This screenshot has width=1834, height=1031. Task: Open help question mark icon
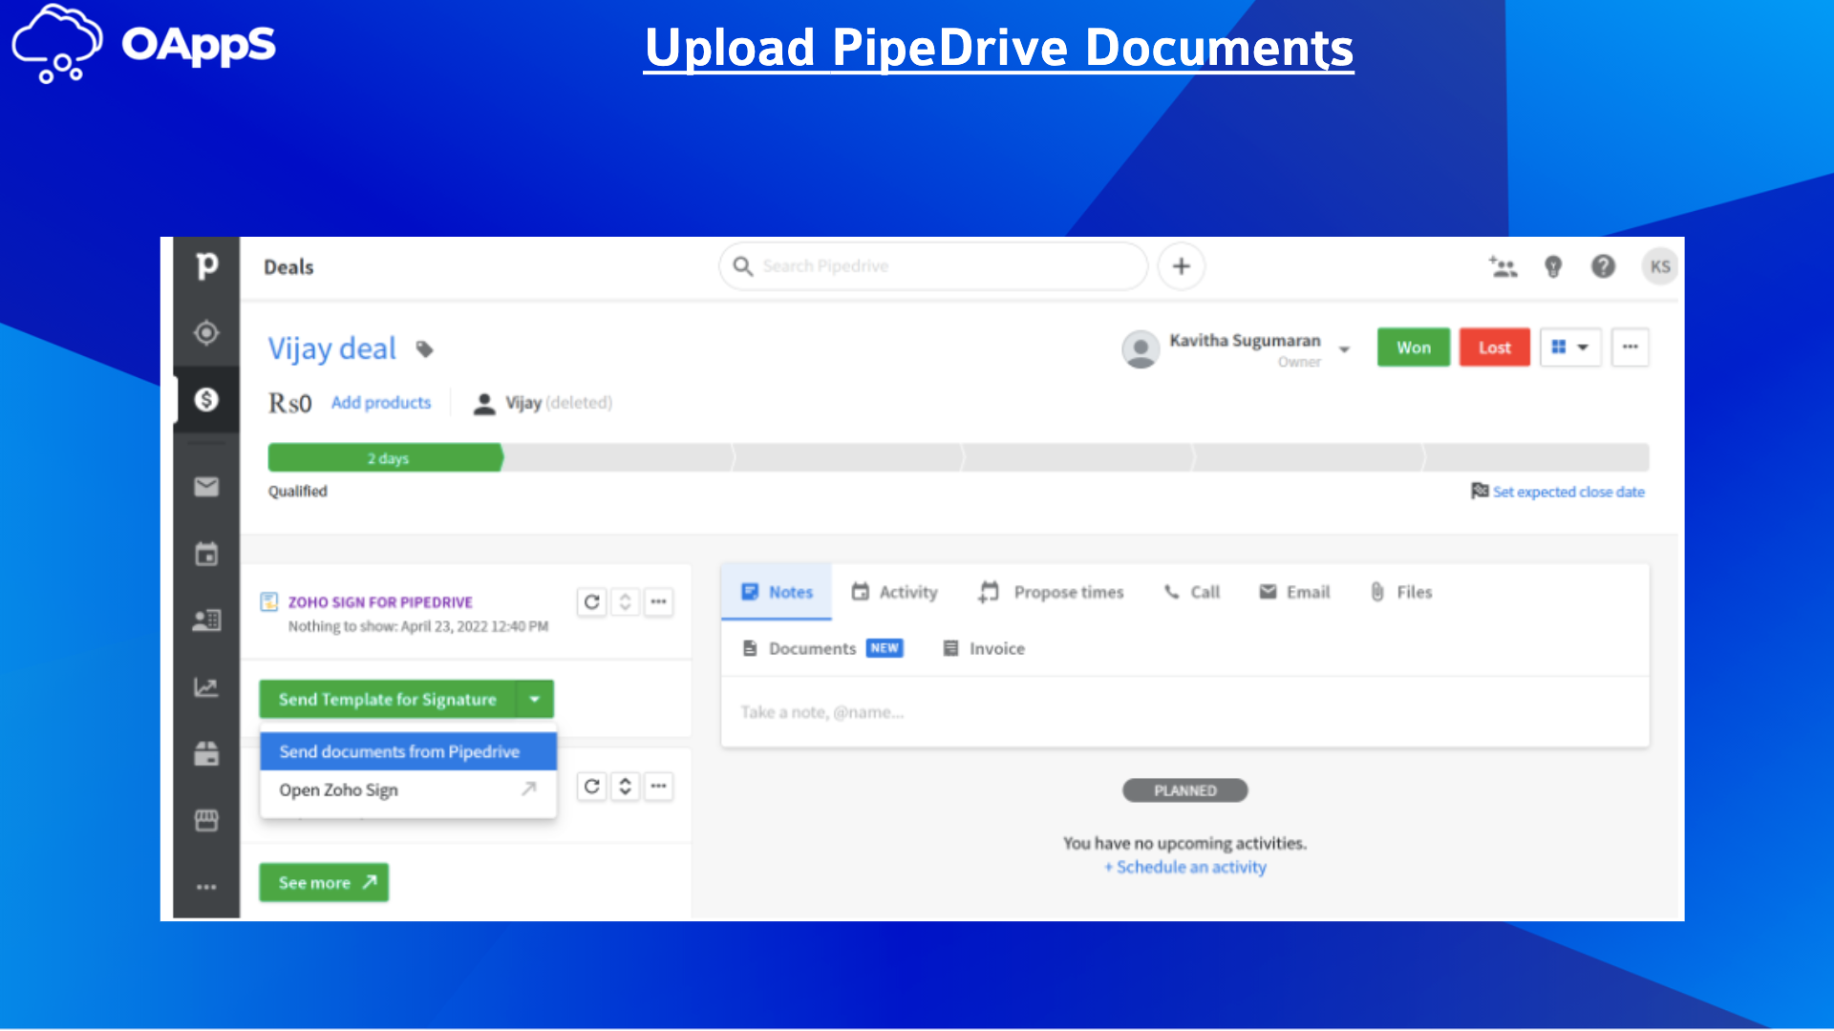tap(1603, 266)
